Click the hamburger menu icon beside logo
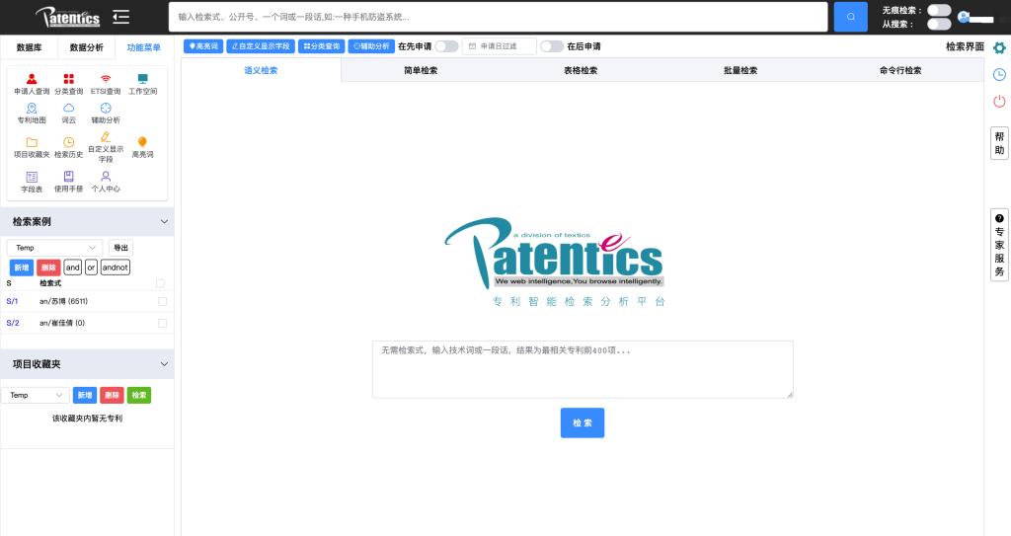1011x536 pixels. click(x=121, y=17)
